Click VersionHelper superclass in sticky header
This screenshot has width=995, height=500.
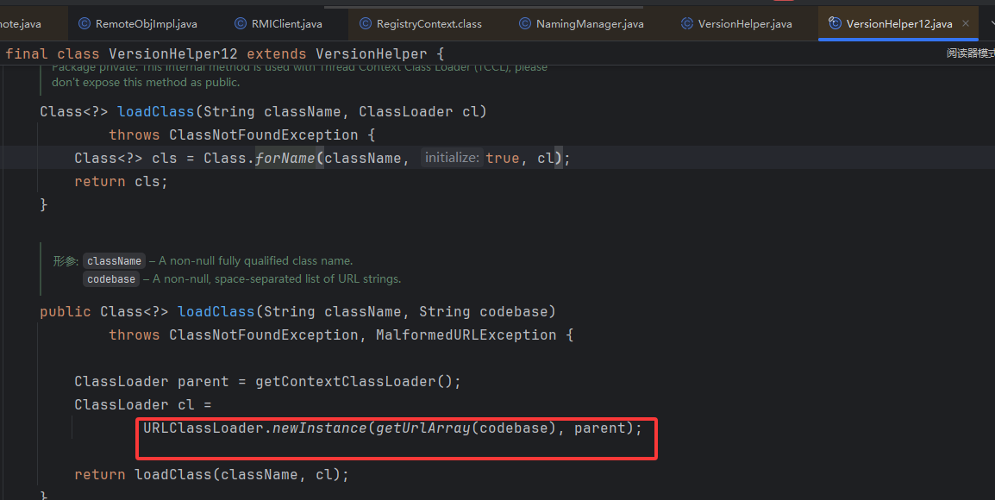click(371, 53)
